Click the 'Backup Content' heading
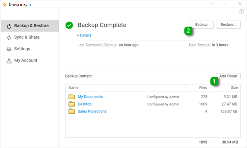Viewport: 247px width, 148px height. coord(78,76)
